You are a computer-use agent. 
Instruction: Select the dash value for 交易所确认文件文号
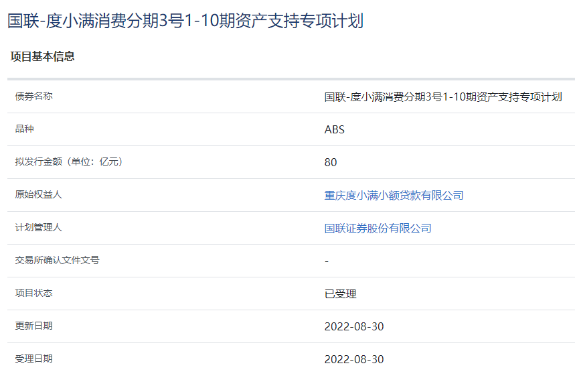pos(327,261)
